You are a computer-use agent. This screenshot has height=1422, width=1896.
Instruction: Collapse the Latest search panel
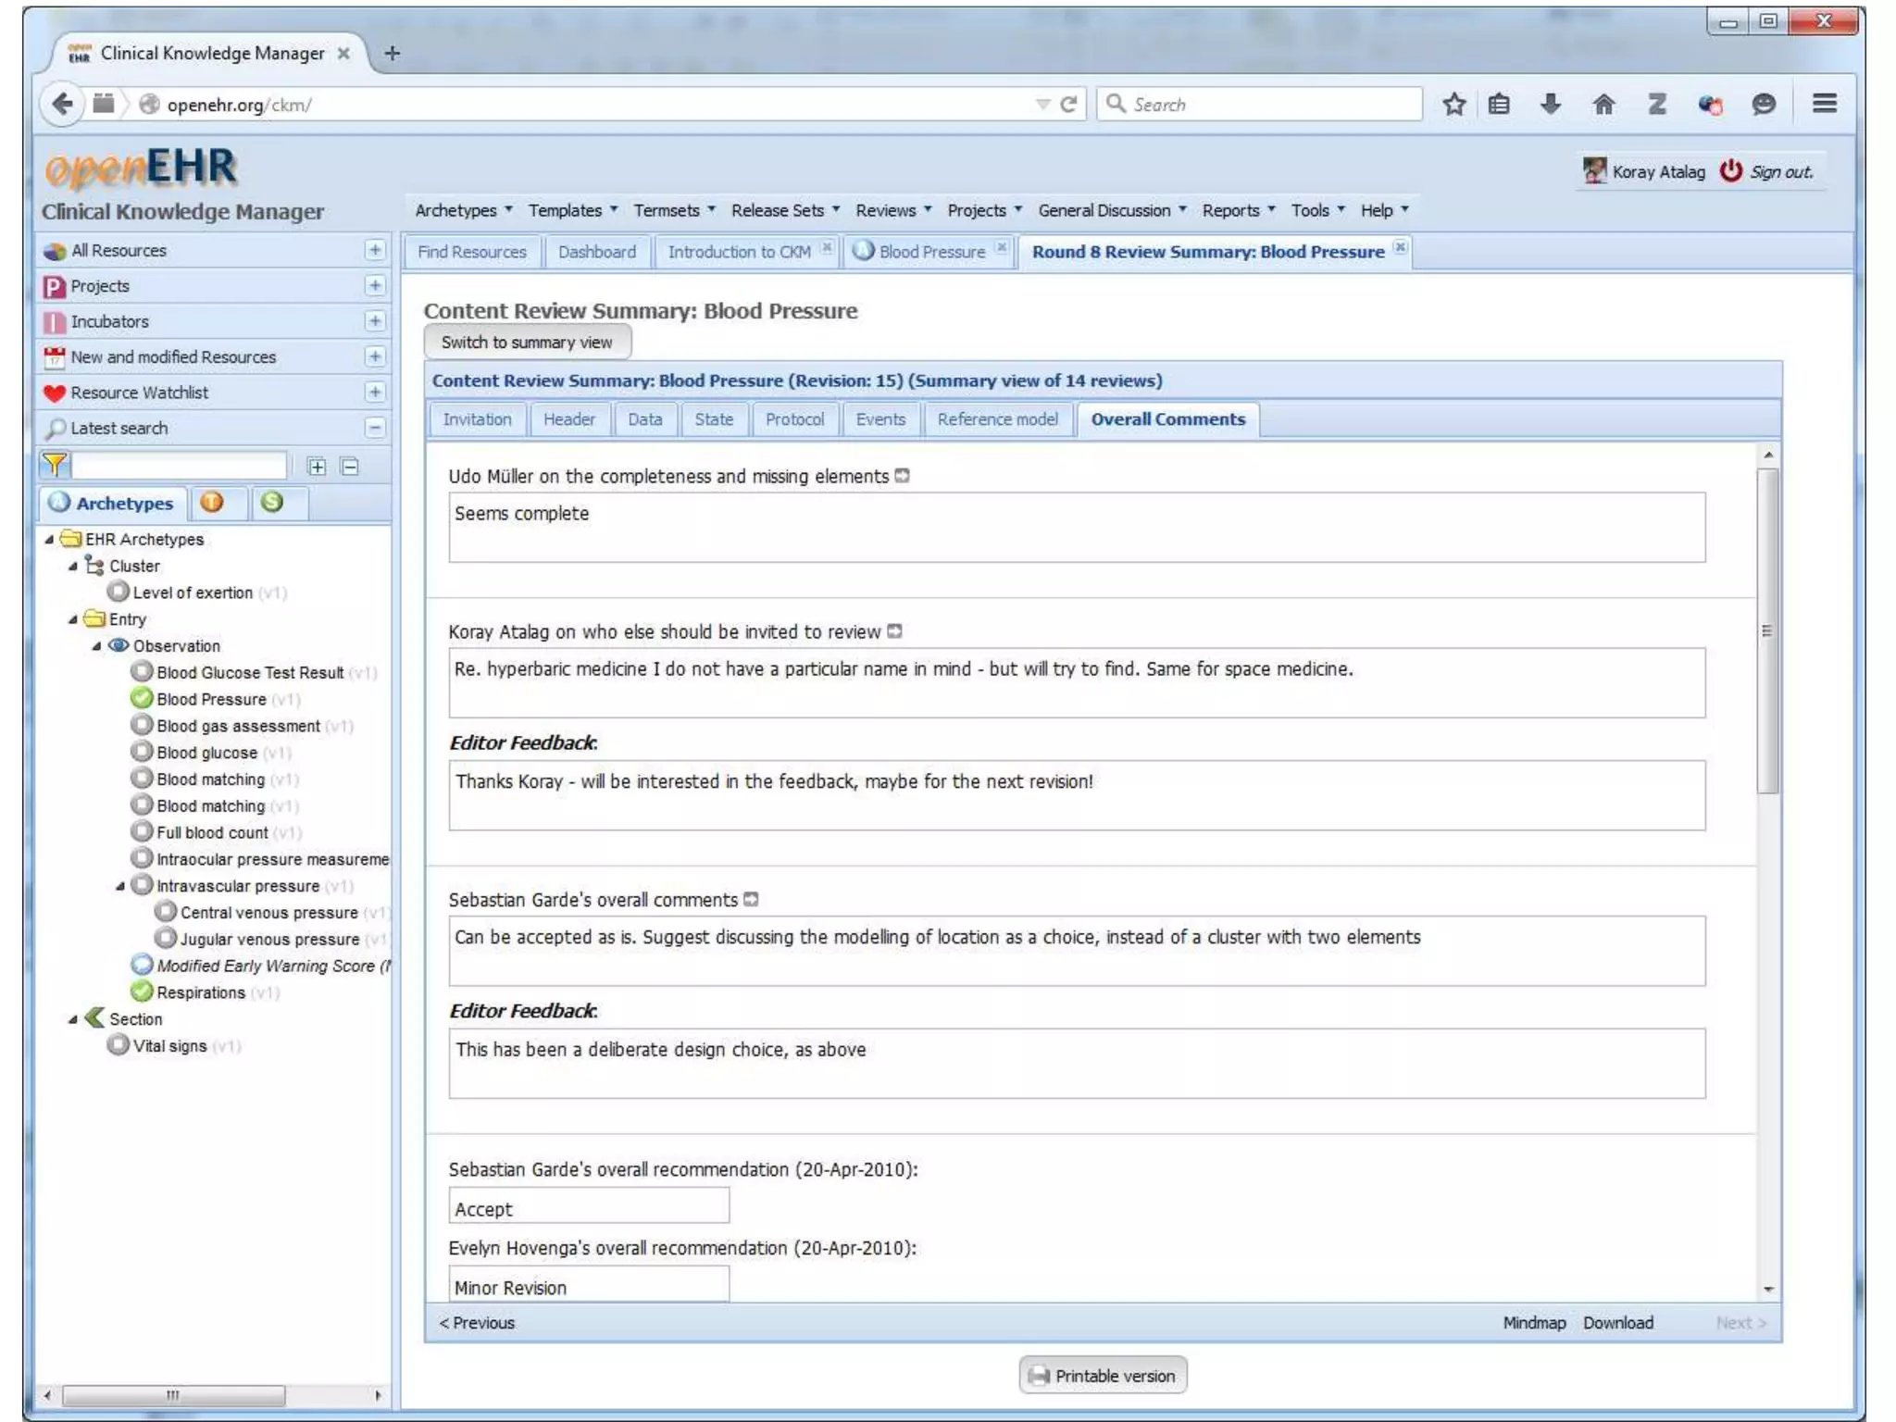[374, 428]
